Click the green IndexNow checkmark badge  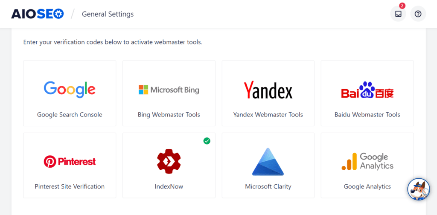207,141
